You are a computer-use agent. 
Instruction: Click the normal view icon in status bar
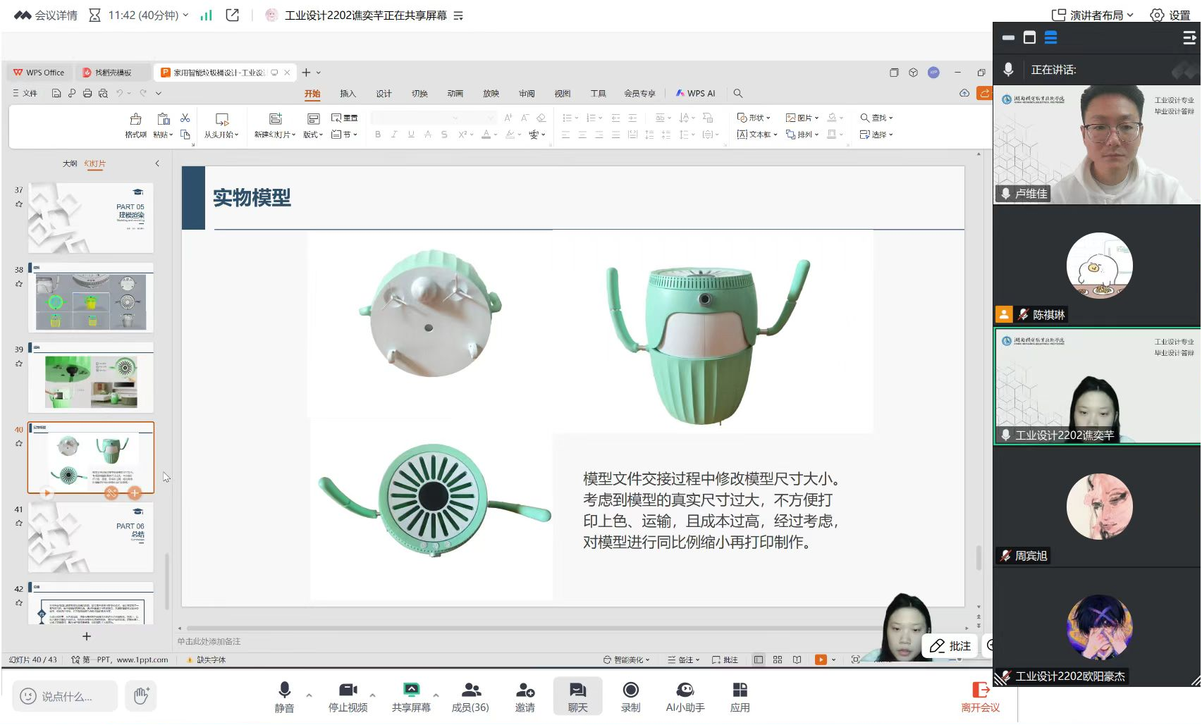759,659
